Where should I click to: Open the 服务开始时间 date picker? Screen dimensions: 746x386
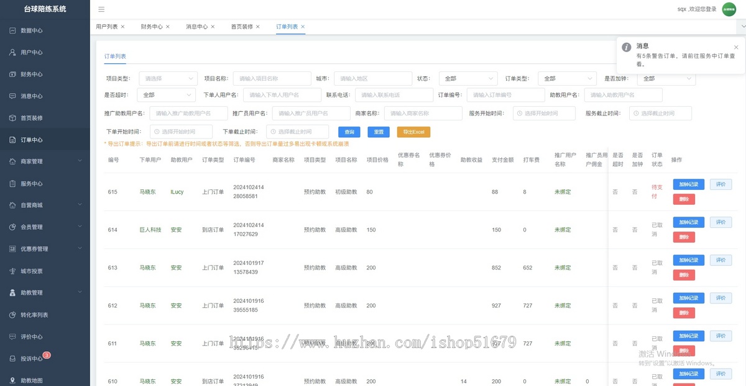point(544,114)
